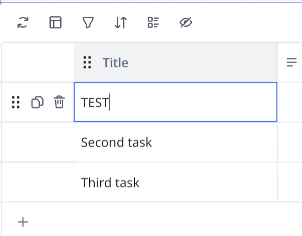Screen dimensions: 302x236
Task: Open the group-by list icon
Action: pos(153,23)
